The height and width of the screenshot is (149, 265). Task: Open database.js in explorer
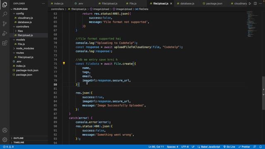coord(24,22)
